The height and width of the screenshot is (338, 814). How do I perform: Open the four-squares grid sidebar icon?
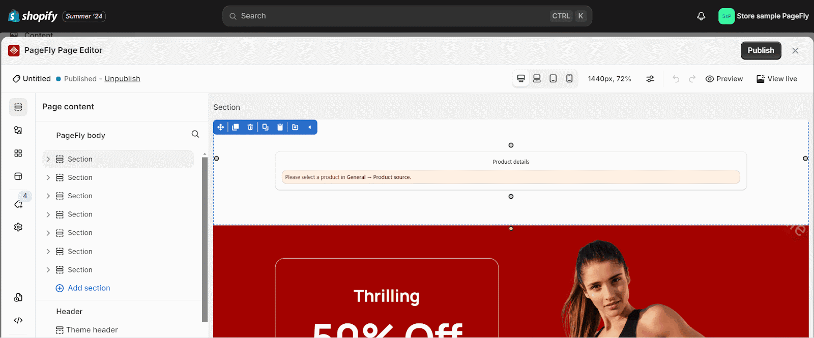[18, 153]
